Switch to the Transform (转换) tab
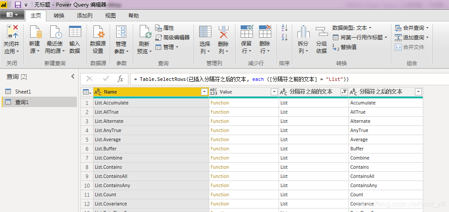Screen dimensions: 449x212 click(x=59, y=16)
